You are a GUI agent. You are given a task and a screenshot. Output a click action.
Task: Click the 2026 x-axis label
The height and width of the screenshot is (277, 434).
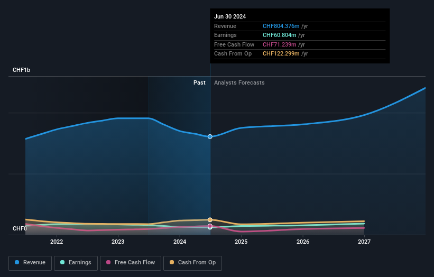(x=303, y=242)
